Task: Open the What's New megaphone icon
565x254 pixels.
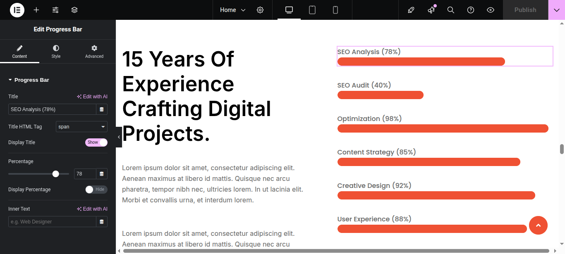Action: 431,10
